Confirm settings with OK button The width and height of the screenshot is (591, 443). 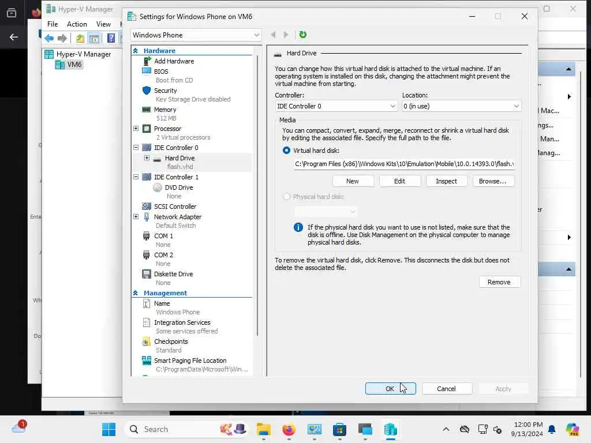tap(390, 389)
